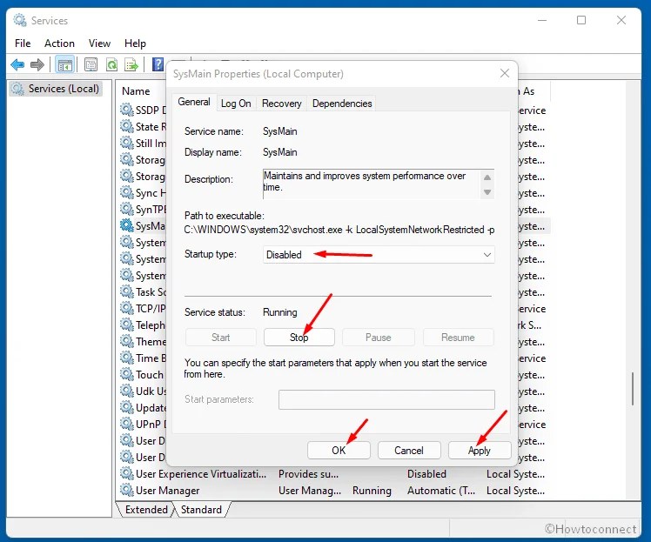
Task: Click the Back arrow in Services toolbar
Action: (x=17, y=64)
